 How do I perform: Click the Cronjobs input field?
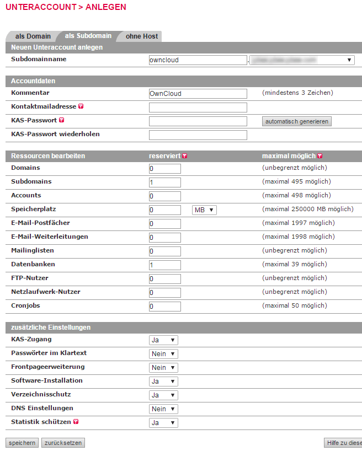[x=165, y=307]
